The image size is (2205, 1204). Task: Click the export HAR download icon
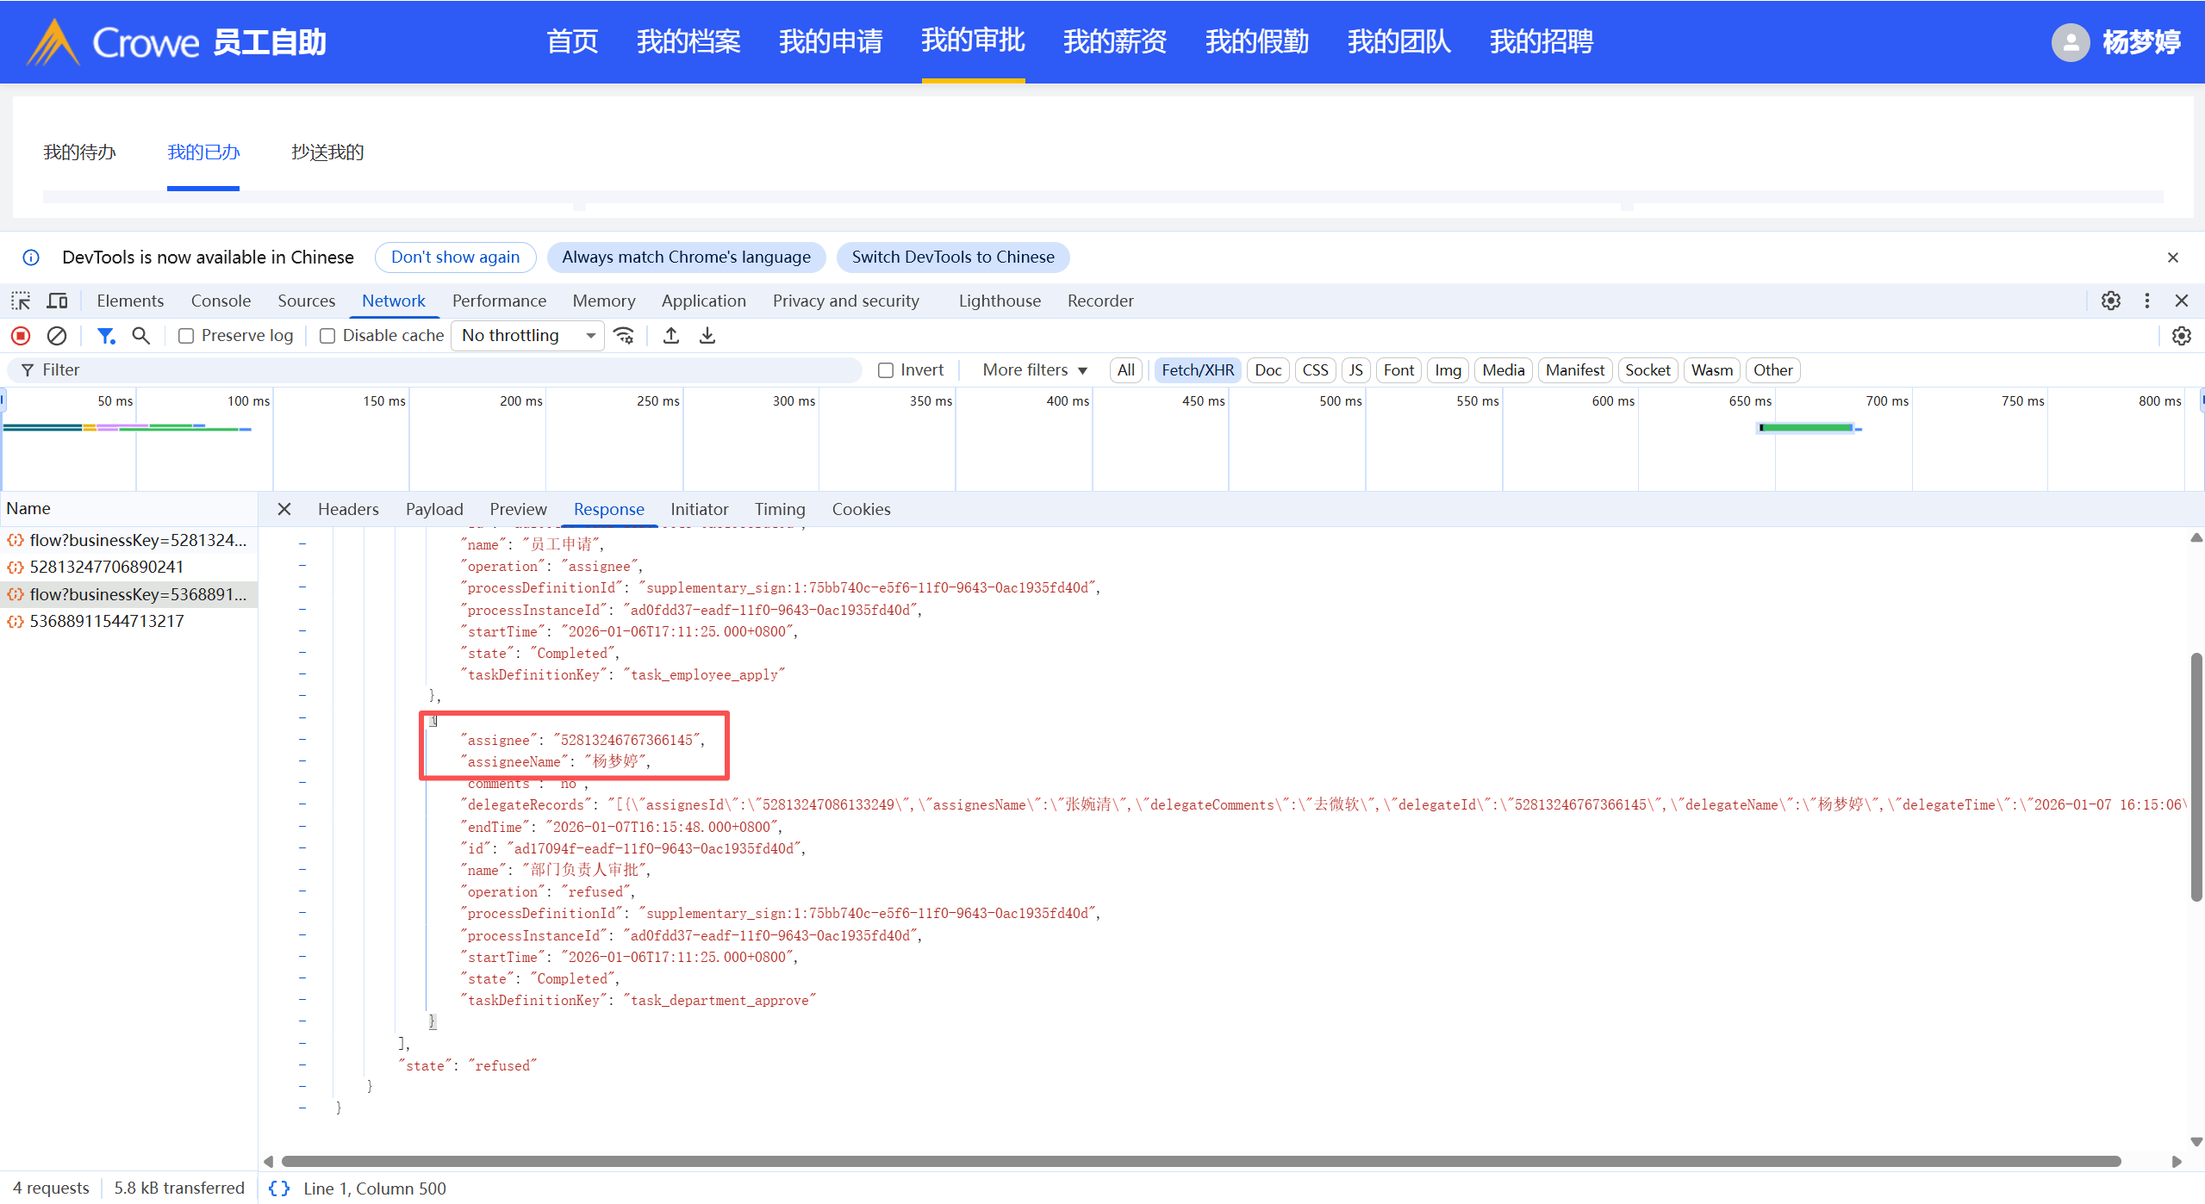707,336
